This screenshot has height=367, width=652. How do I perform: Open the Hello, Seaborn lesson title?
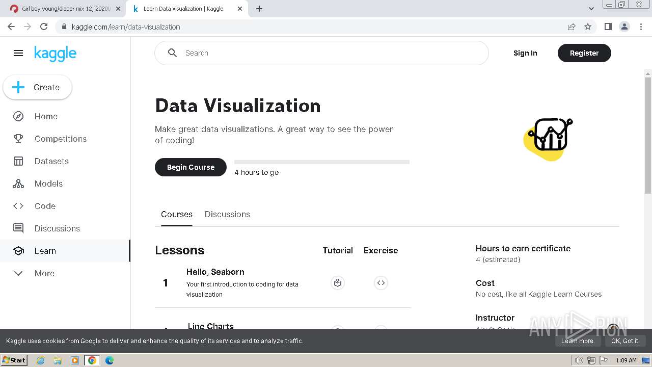tap(215, 272)
